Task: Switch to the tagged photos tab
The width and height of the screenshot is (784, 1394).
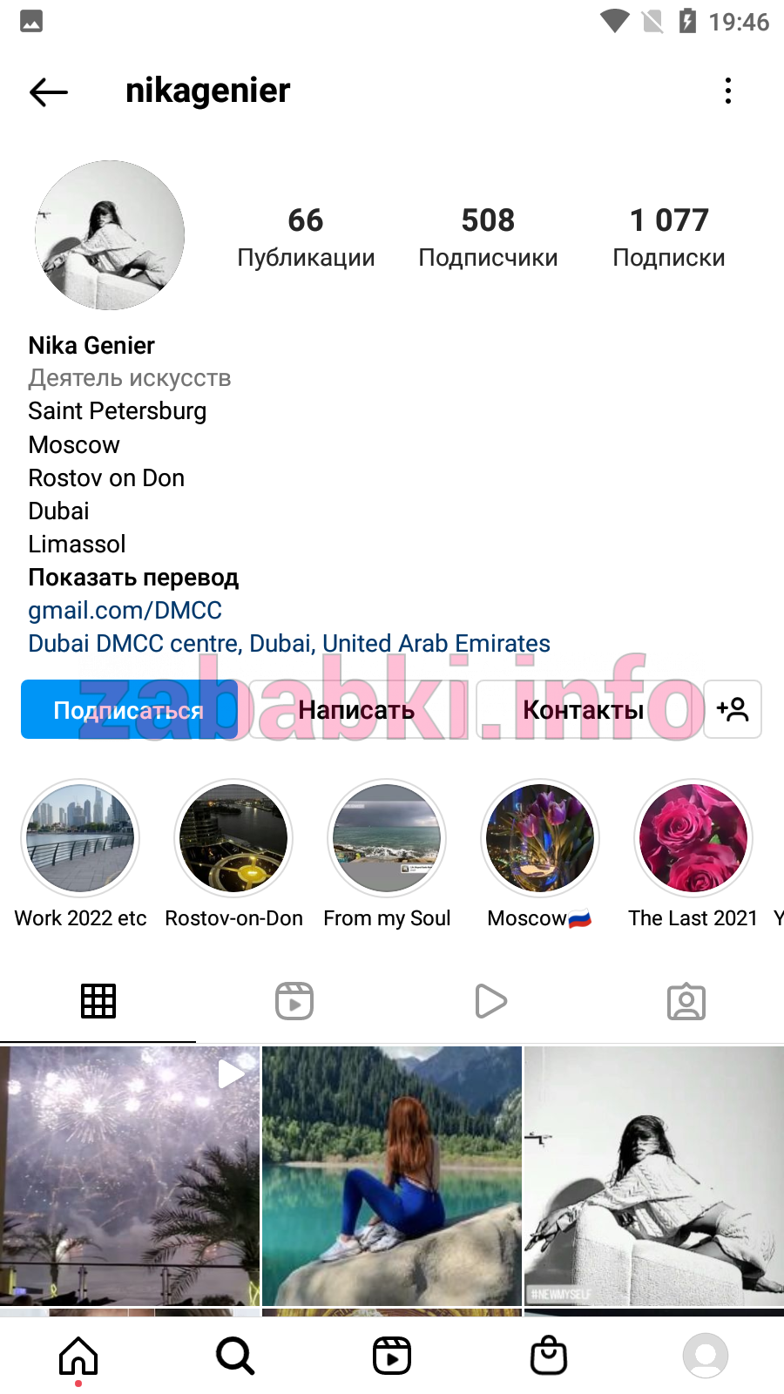Action: click(x=686, y=1001)
